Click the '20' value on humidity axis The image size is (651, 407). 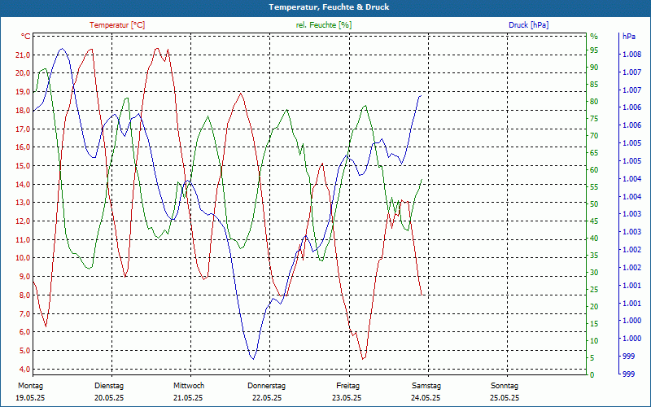(594, 307)
